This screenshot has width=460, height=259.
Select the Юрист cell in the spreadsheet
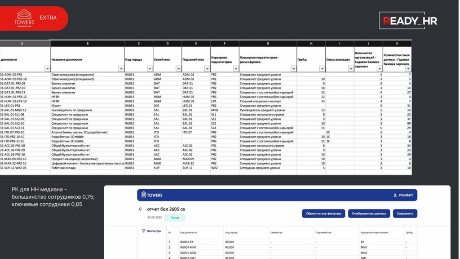point(56,106)
